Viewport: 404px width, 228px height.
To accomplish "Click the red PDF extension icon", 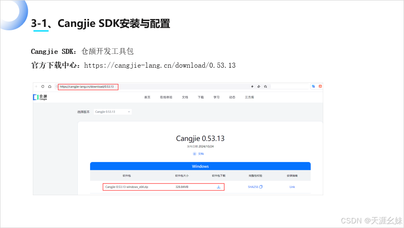I will coord(320,86).
